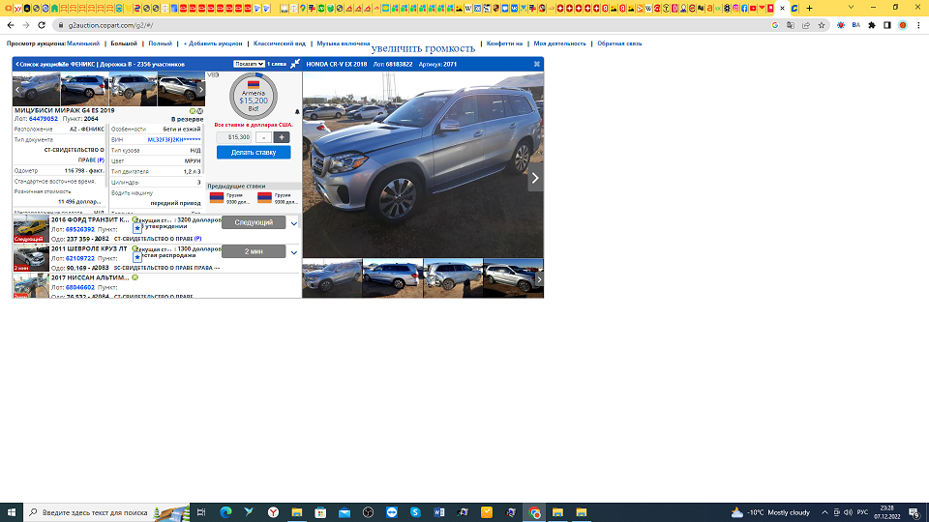Click the bell notification icon beside bid circle
Viewport: 929px width, 522px height.
point(297,111)
